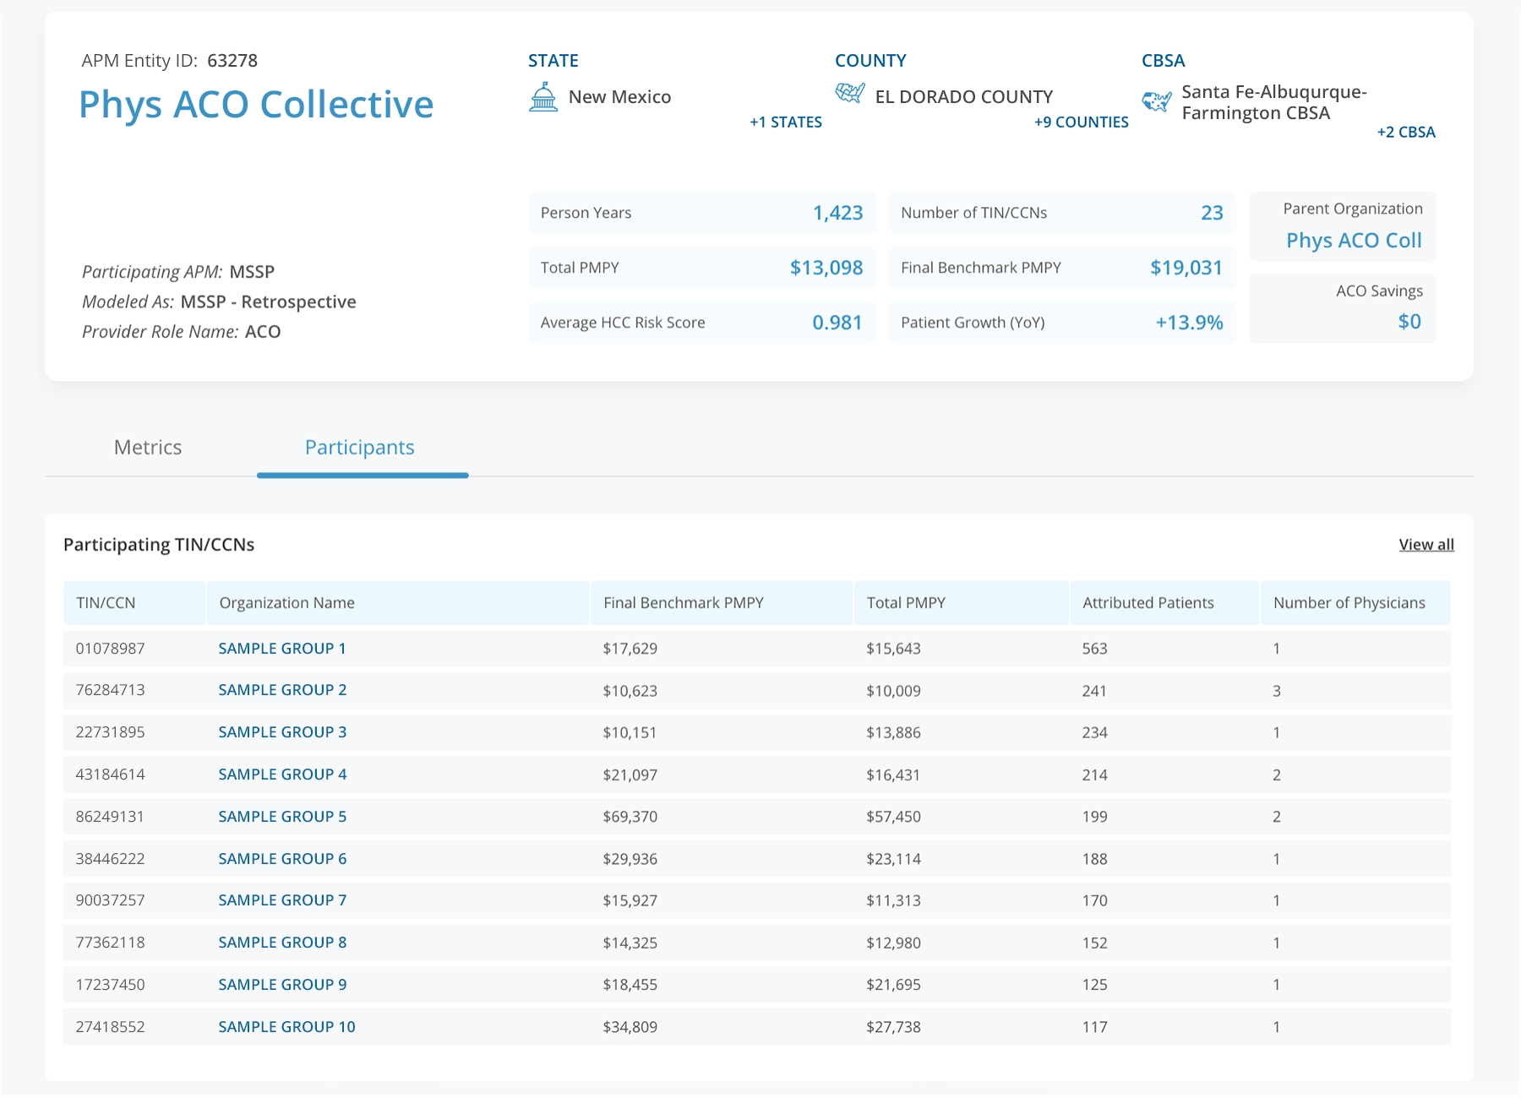Click the Participating TIN/CCNs heading

pos(159,545)
